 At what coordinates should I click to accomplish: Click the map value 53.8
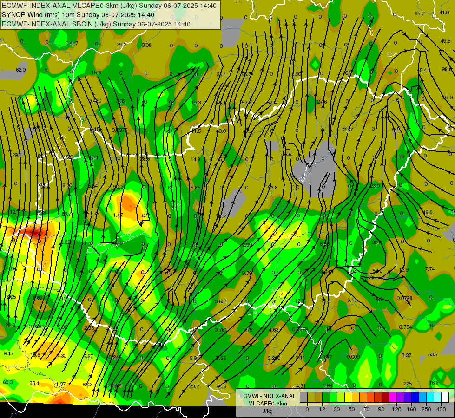[x=272, y=188]
